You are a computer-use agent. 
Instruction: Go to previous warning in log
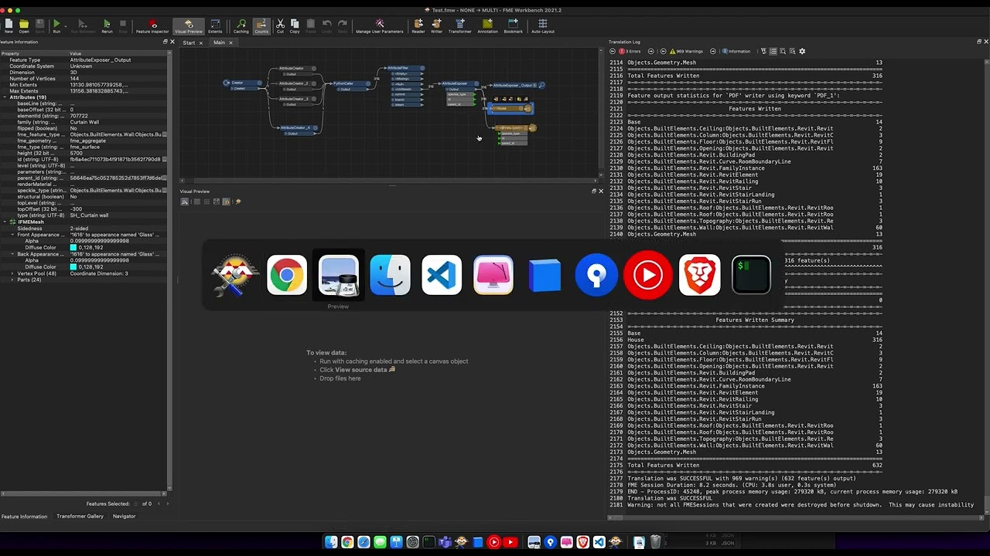(x=664, y=51)
